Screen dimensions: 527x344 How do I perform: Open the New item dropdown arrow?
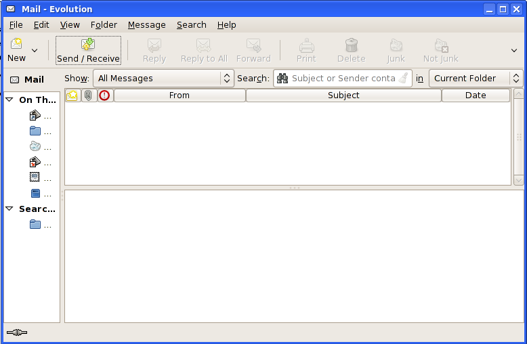pos(35,50)
